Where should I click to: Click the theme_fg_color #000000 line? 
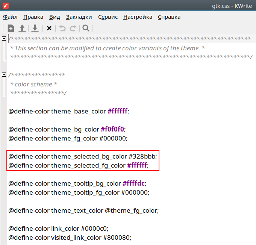pos(68,138)
